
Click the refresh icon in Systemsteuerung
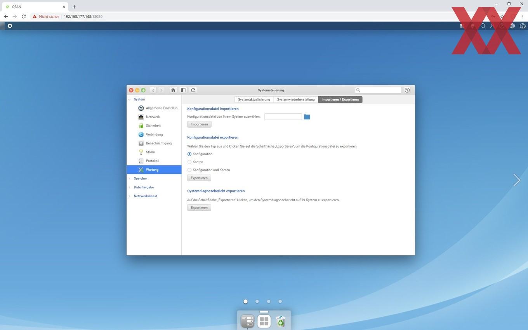pyautogui.click(x=193, y=90)
